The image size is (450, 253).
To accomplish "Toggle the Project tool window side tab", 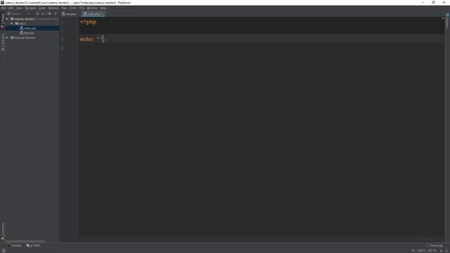I will coord(3,20).
